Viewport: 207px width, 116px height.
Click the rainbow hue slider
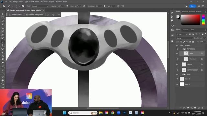pyautogui.click(x=203, y=20)
